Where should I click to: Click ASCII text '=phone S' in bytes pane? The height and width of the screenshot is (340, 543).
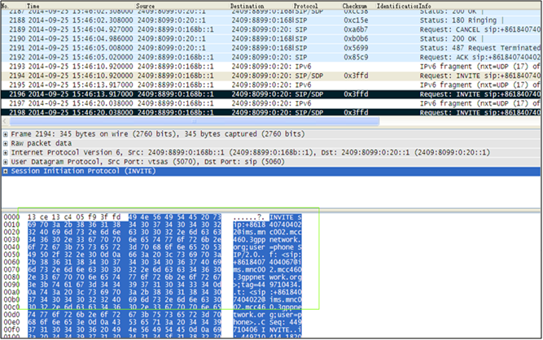click(286, 247)
